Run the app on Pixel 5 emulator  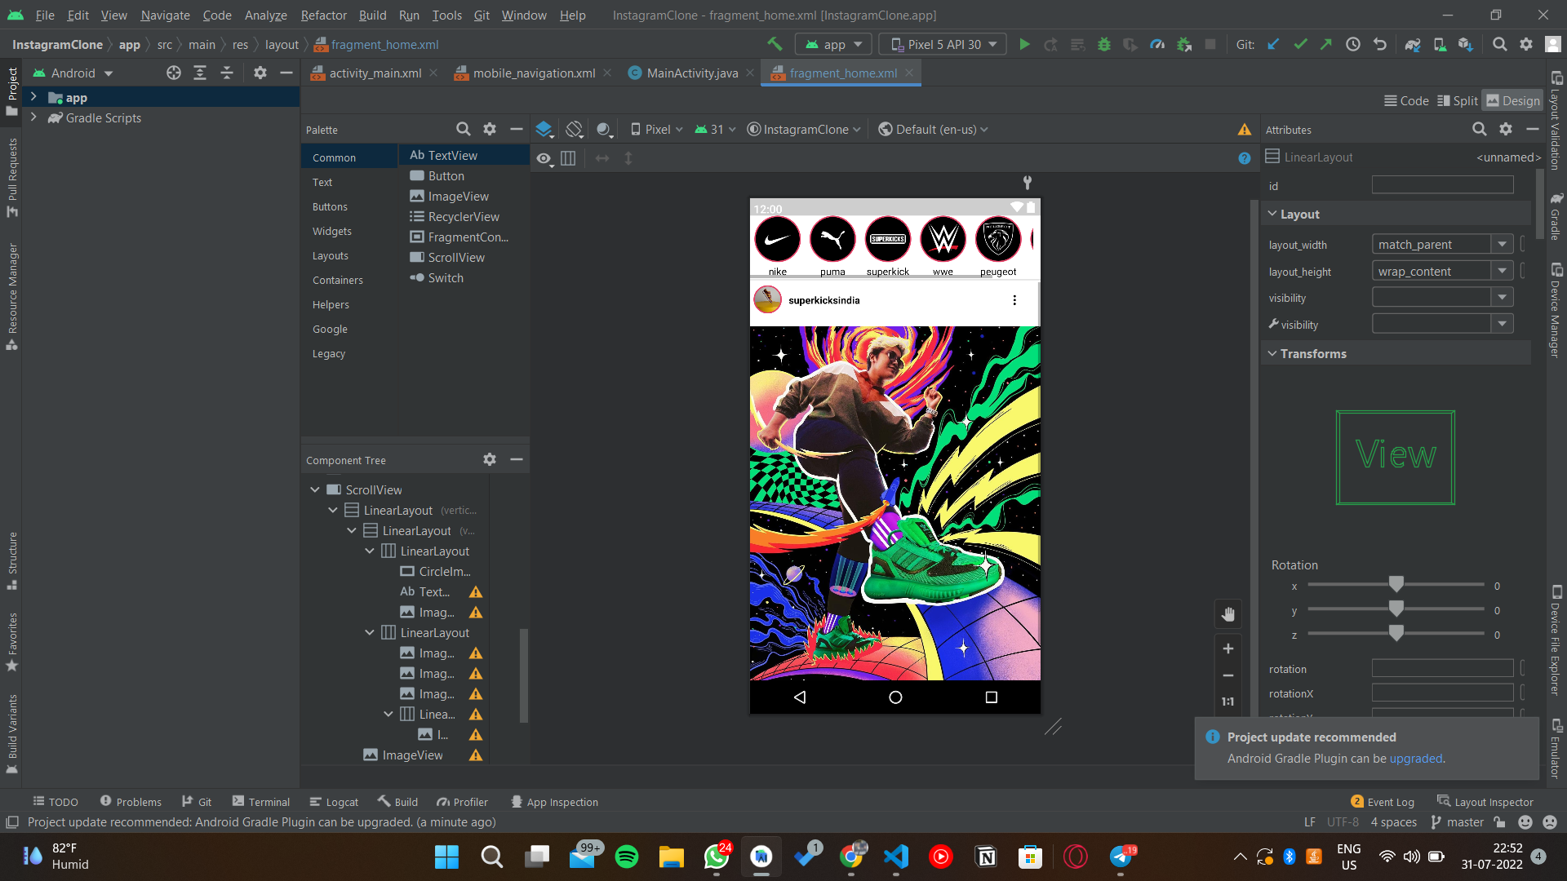[1025, 44]
